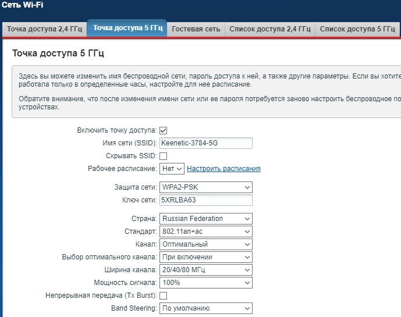The width and height of the screenshot is (401, 317).
Task: Change the Мощность сигнала 100% dropdown
Action: click(x=205, y=283)
